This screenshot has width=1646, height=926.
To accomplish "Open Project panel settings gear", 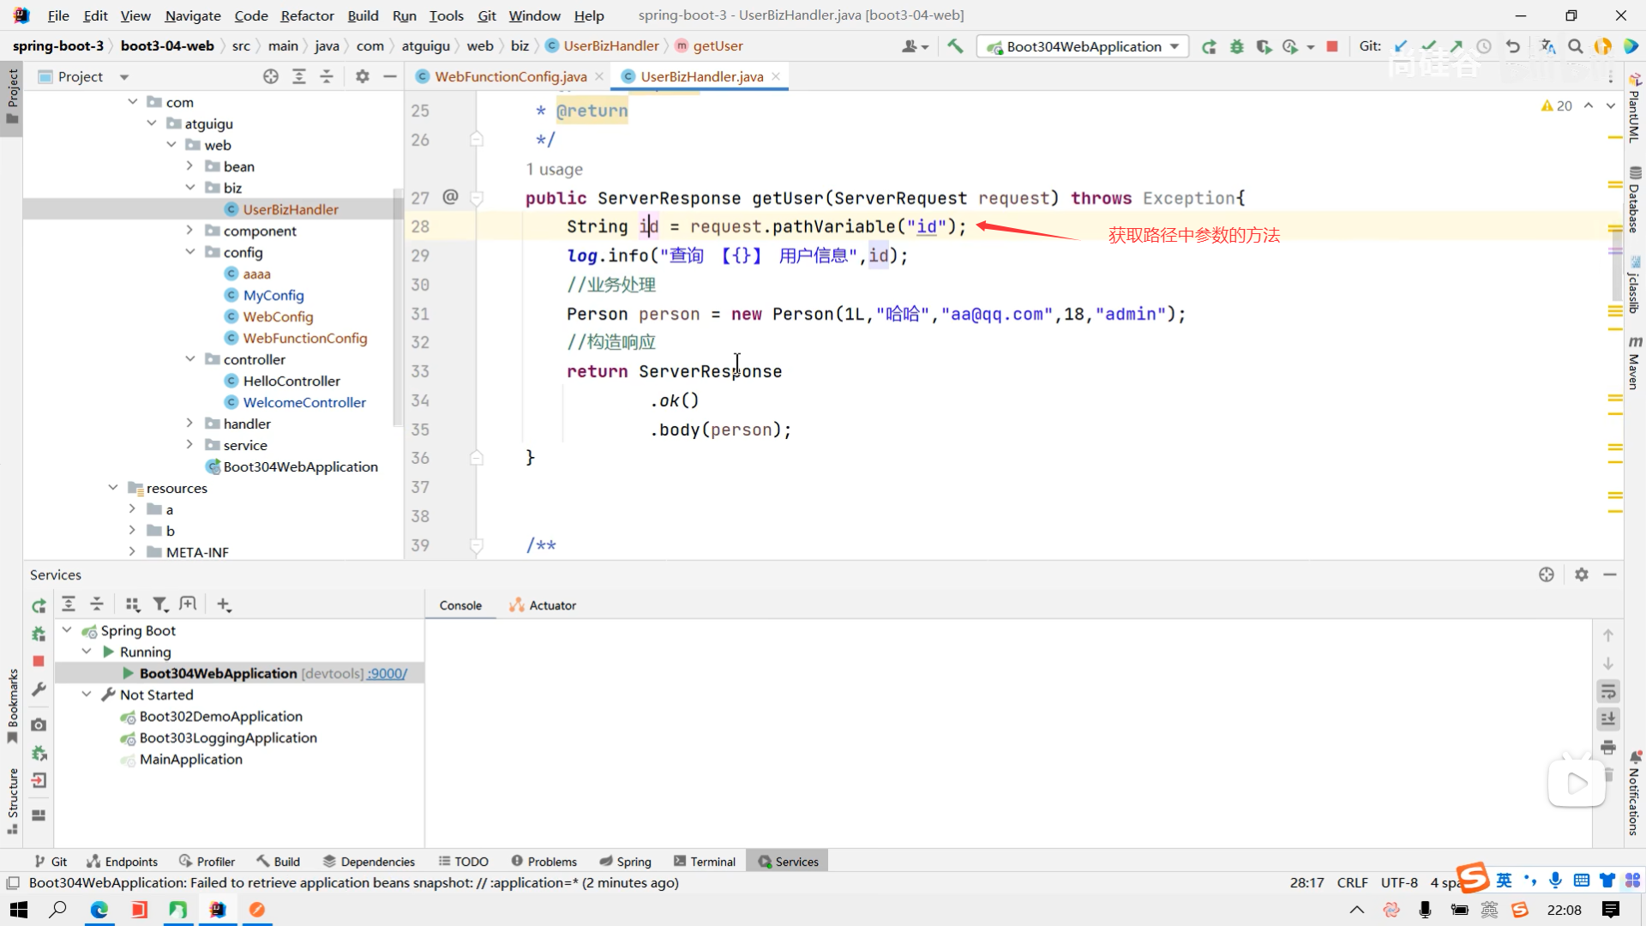I will [x=362, y=76].
